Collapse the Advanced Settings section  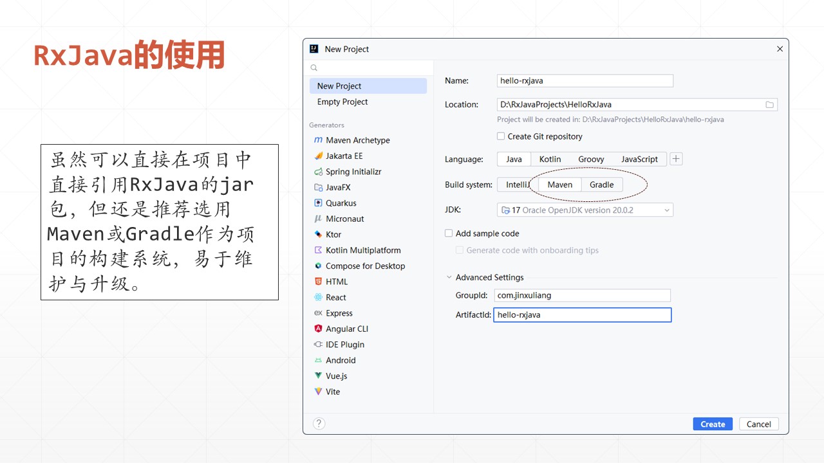coord(449,277)
